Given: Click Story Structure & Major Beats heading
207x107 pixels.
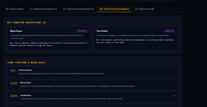Looking at the screenshot, I should [x=26, y=63].
